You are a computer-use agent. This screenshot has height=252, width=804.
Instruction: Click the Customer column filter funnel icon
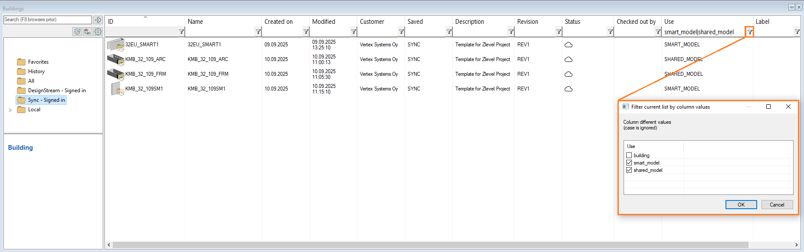click(401, 32)
